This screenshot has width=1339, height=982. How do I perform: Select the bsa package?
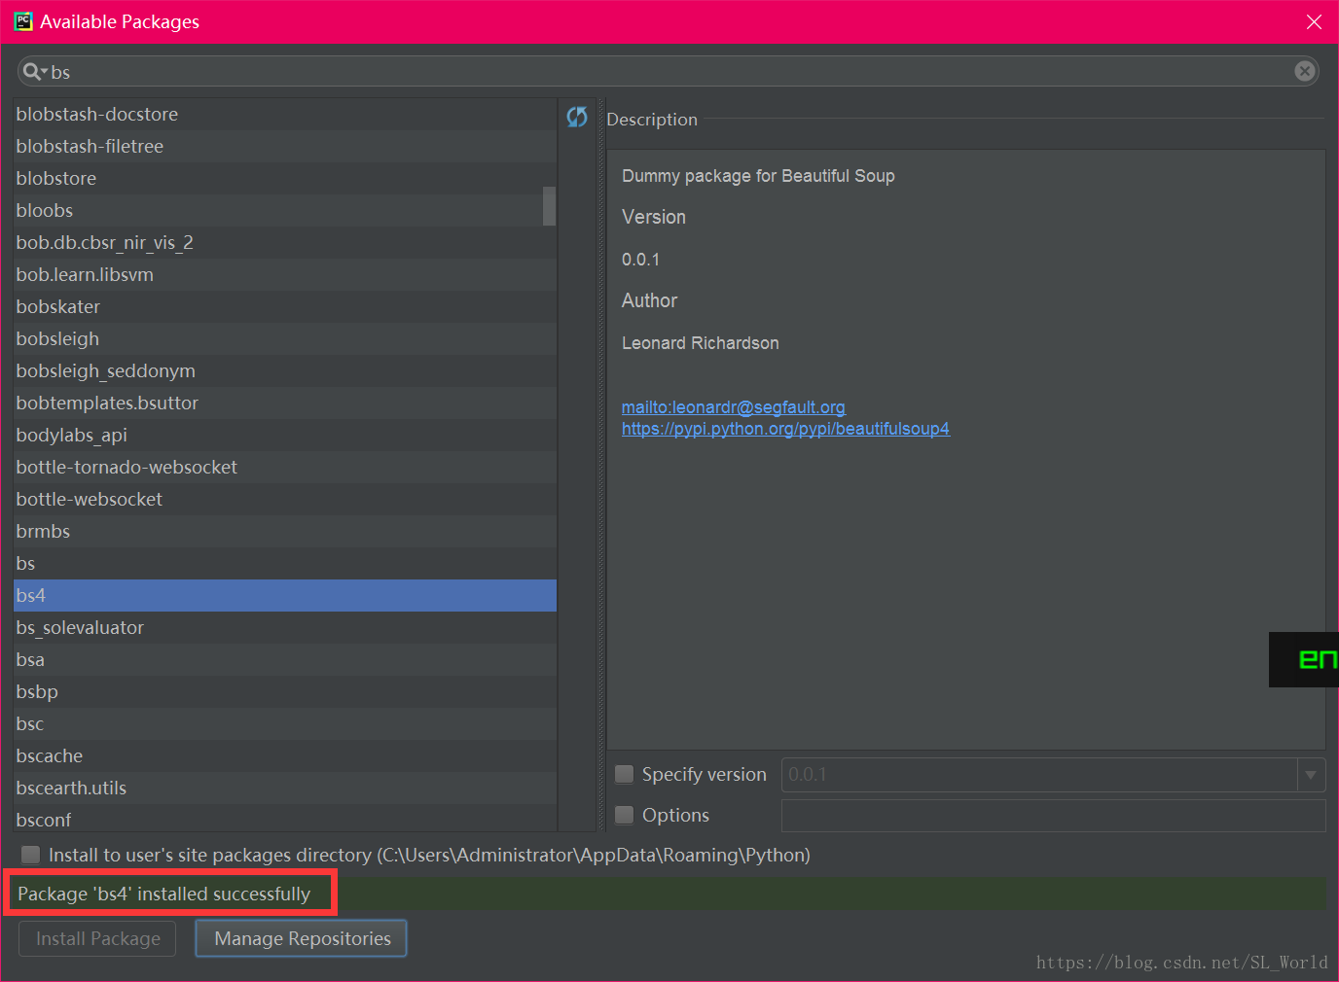pyautogui.click(x=285, y=659)
